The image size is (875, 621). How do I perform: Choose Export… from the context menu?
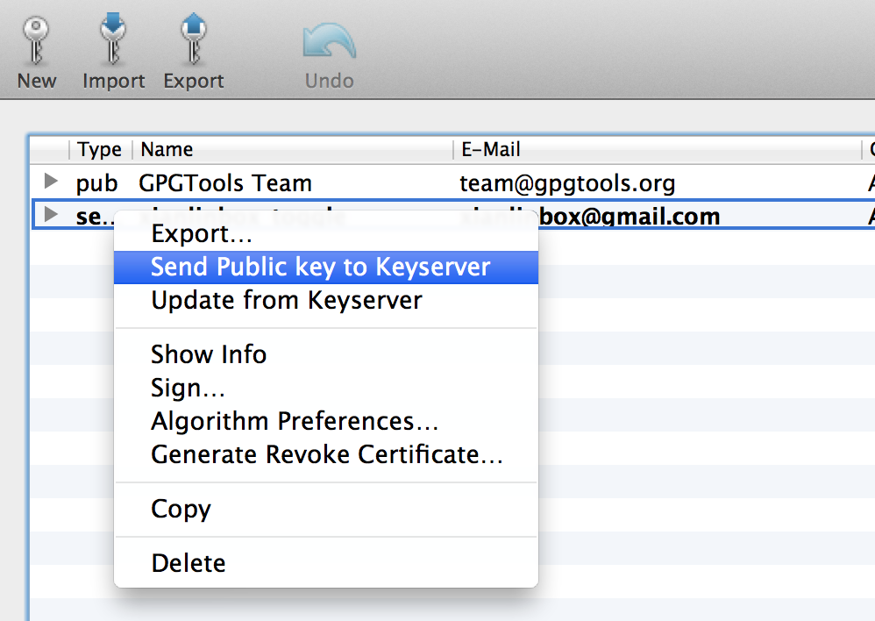[202, 234]
